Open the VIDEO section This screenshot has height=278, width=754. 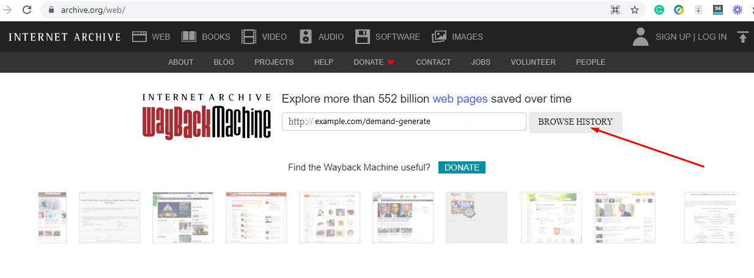click(x=274, y=37)
